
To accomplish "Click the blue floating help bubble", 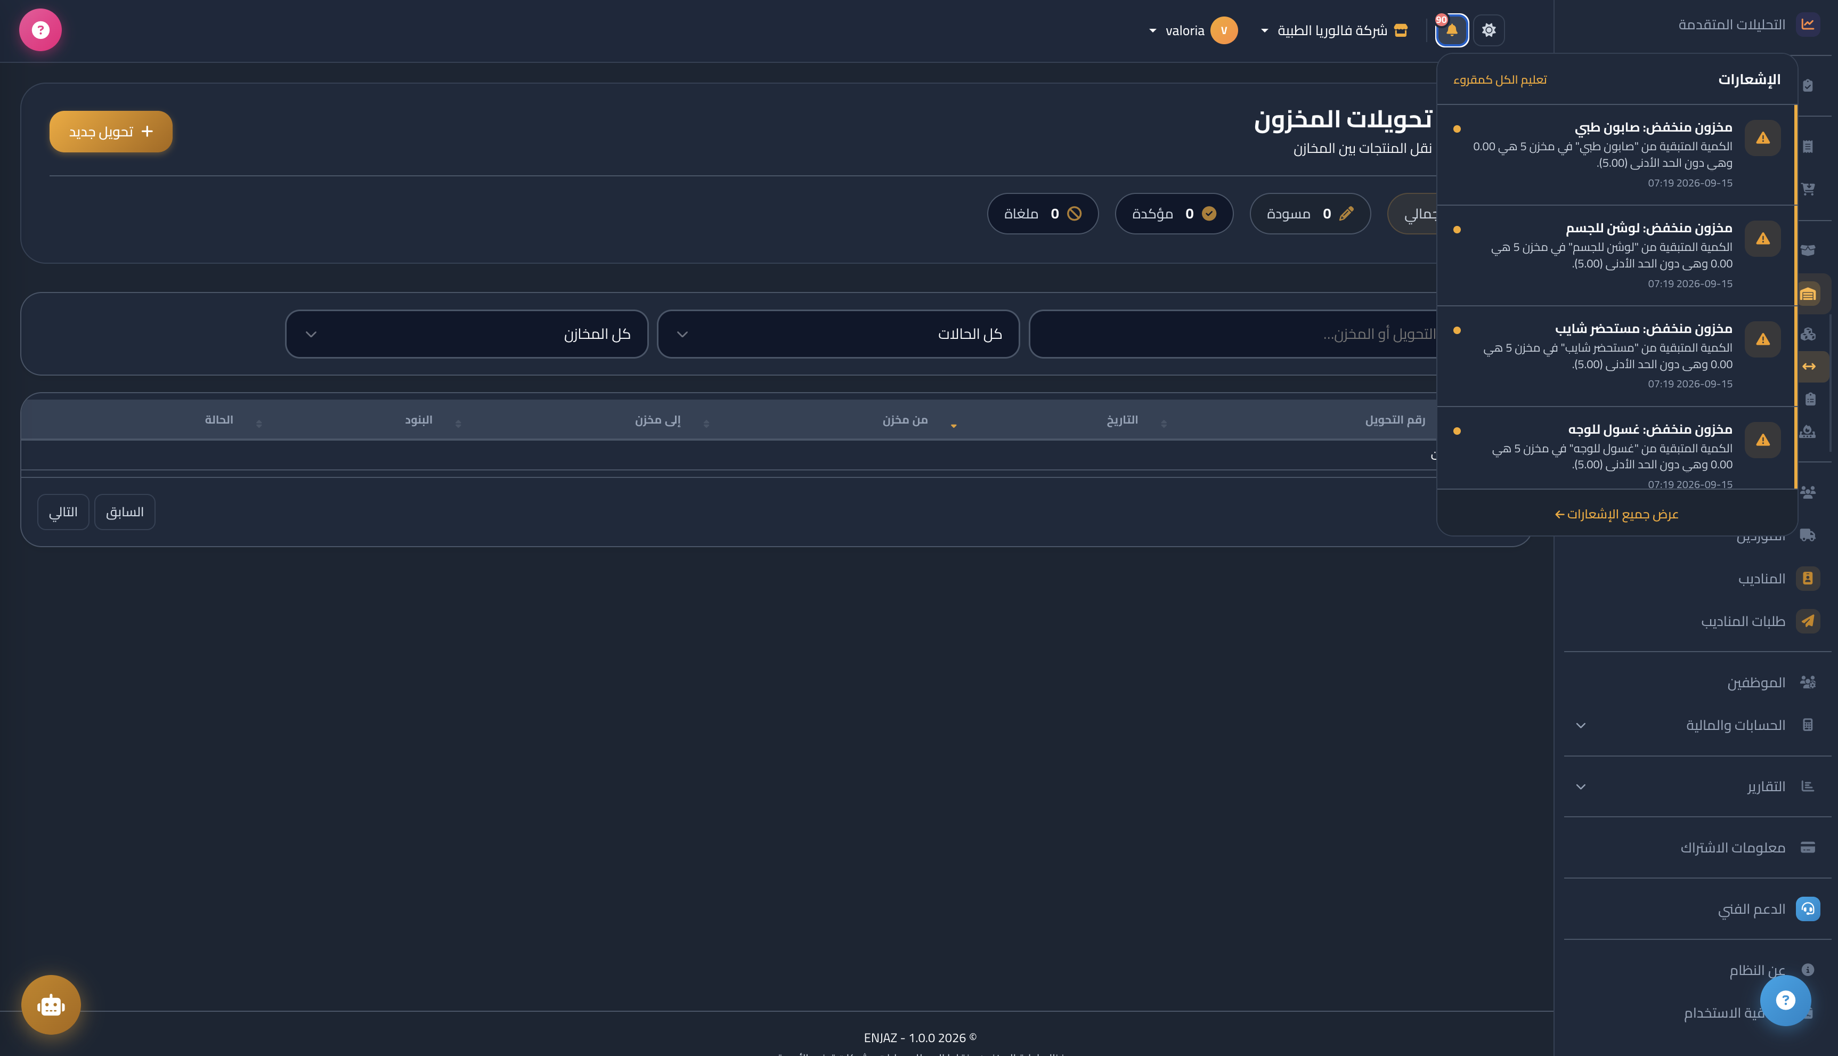I will (x=1785, y=1000).
